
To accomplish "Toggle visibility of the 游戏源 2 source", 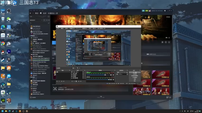I will coord(83,75).
